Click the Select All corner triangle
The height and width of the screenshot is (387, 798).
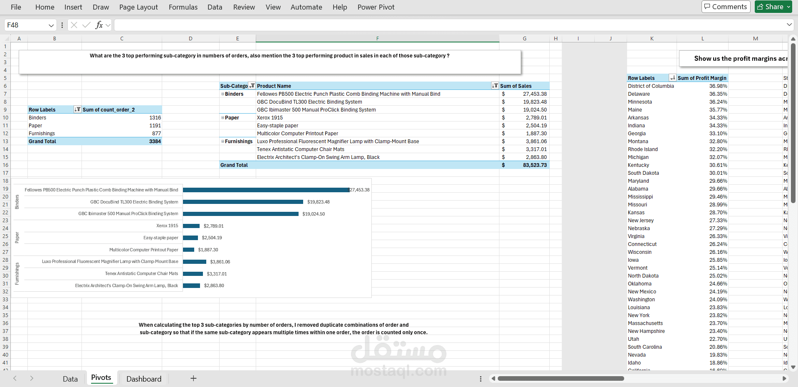[6, 39]
